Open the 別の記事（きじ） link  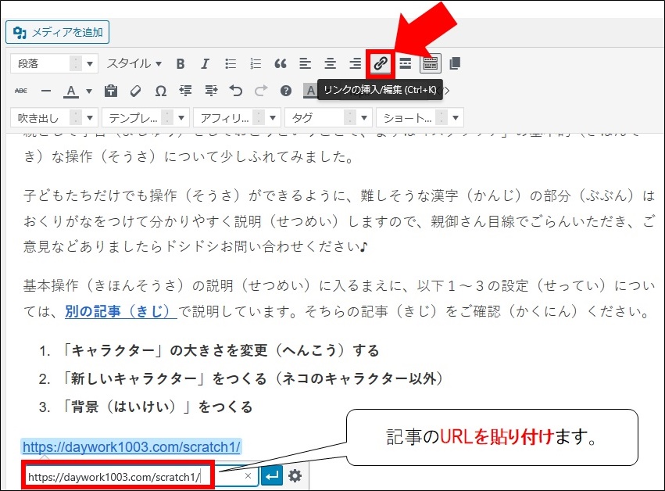click(120, 311)
